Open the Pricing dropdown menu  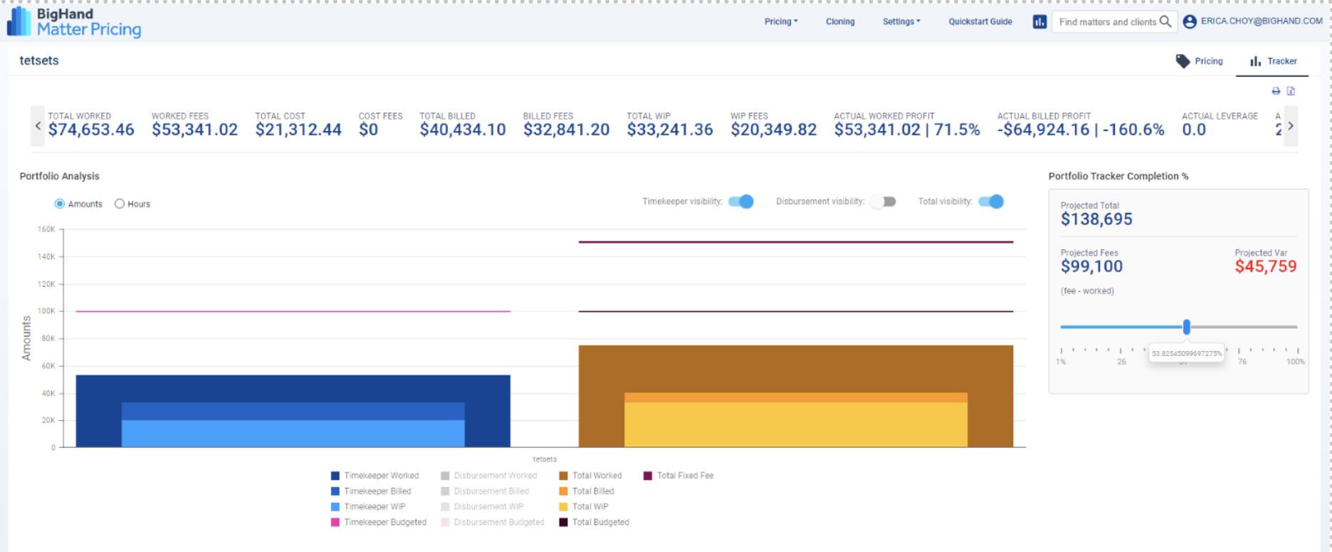click(781, 22)
